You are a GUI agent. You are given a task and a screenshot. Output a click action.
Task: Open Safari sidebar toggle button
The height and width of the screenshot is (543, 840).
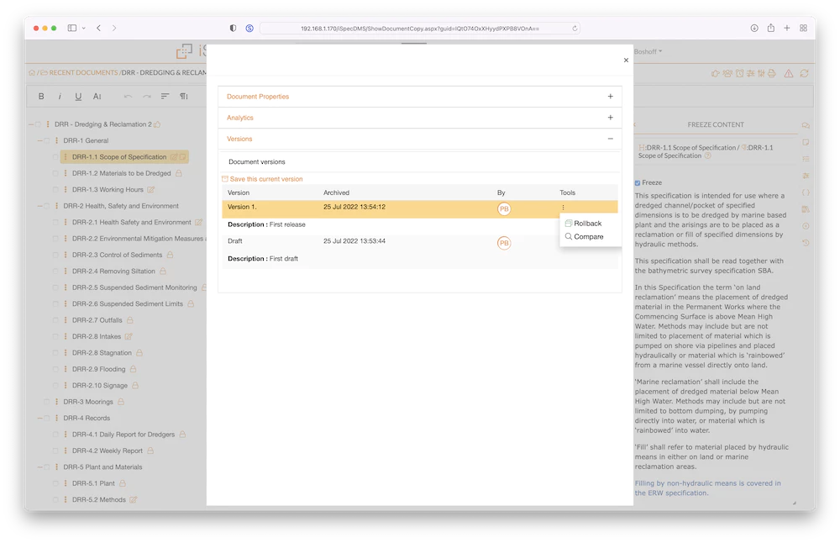coord(71,28)
